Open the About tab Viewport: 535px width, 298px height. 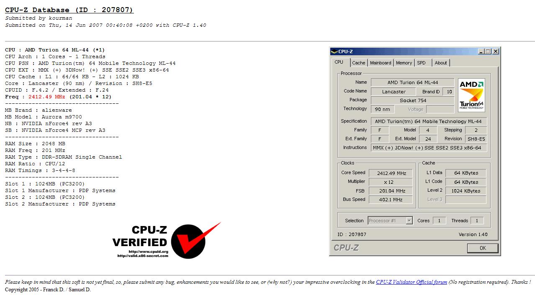[x=441, y=63]
